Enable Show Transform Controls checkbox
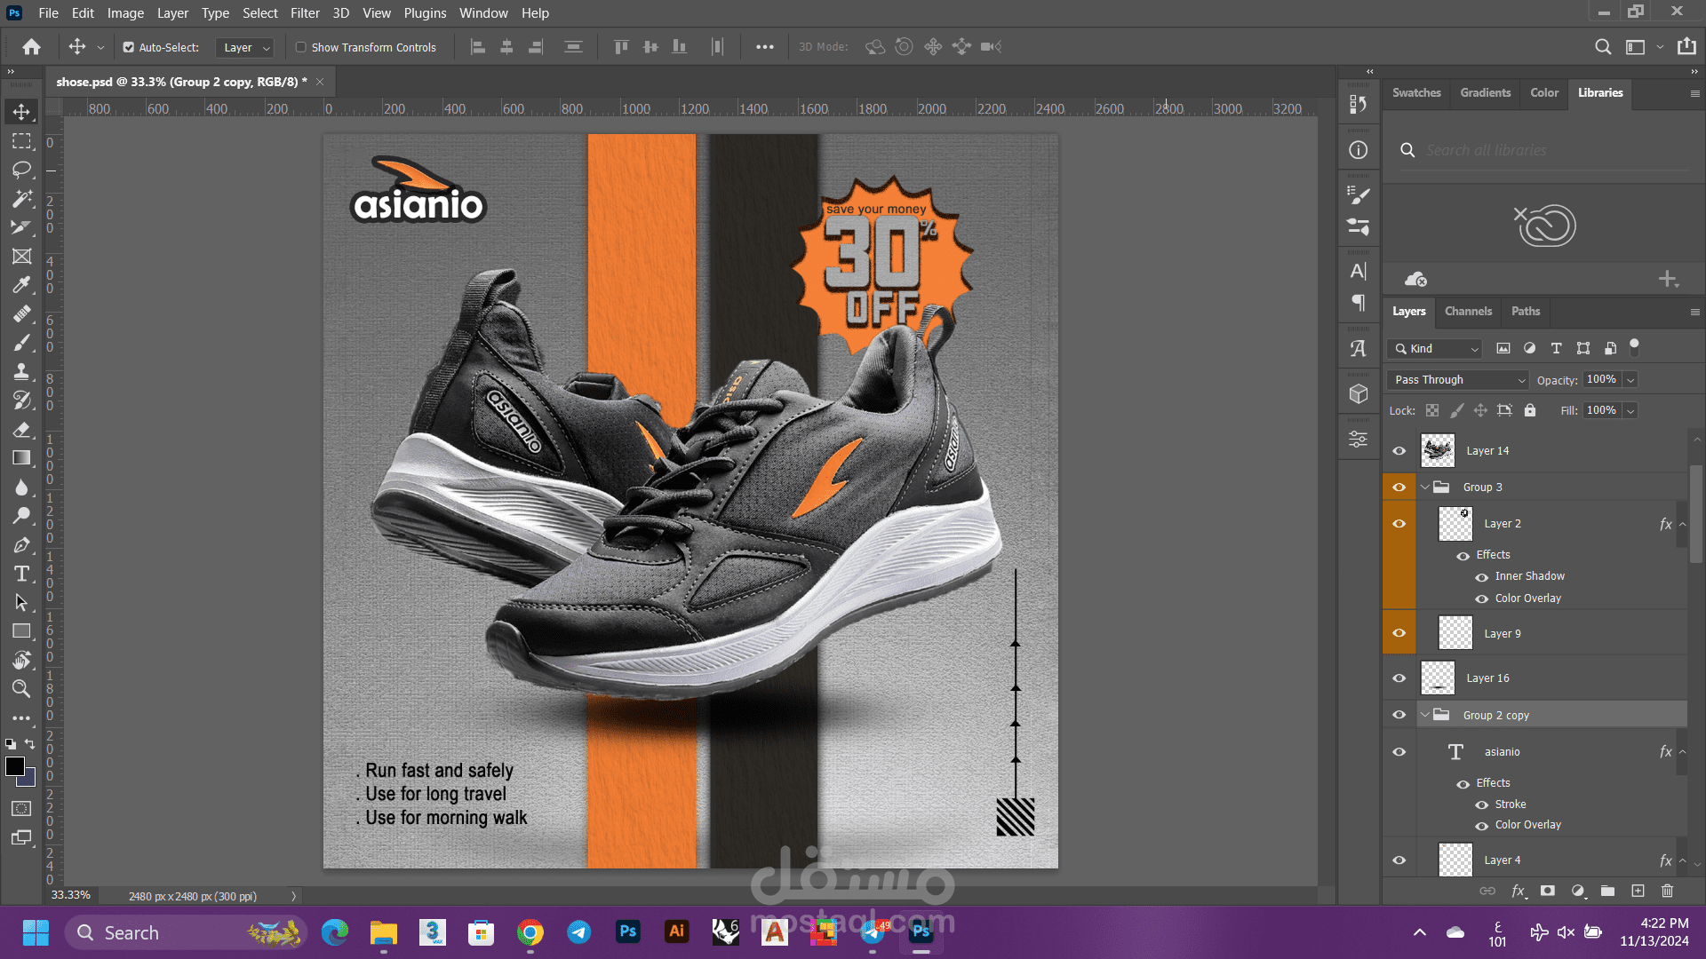The image size is (1706, 959). click(301, 47)
